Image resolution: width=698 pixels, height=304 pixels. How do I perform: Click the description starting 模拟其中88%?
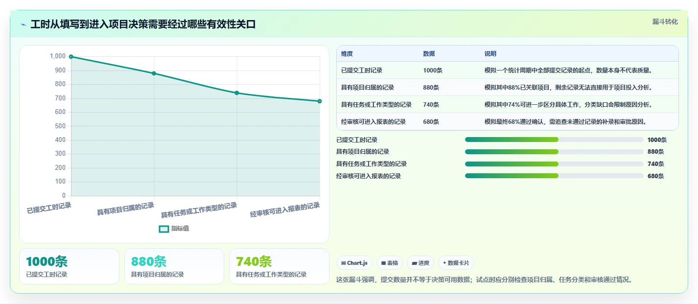568,88
